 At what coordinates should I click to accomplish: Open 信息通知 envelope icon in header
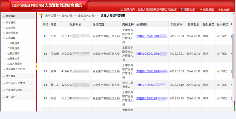pyautogui.click(x=201, y=10)
